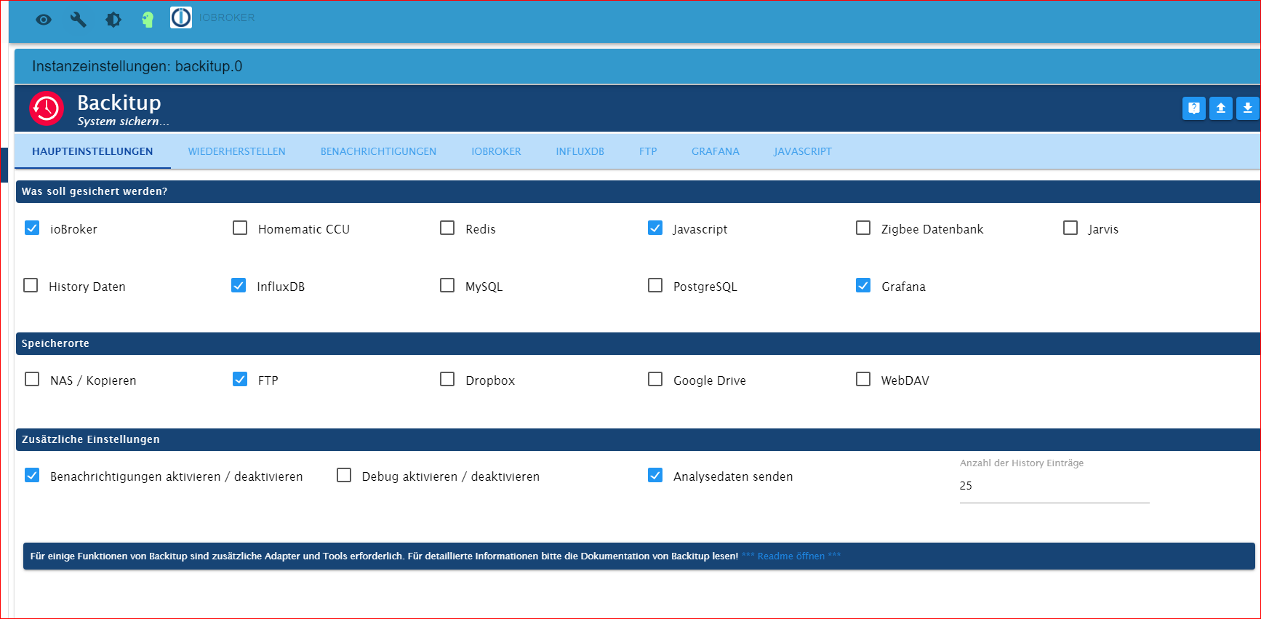Toggle Benachrichtigungen aktivieren / deaktivieren checkbox
1261x619 pixels.
(x=32, y=476)
